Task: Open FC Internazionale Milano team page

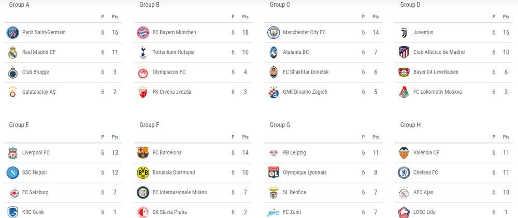Action: (179, 192)
